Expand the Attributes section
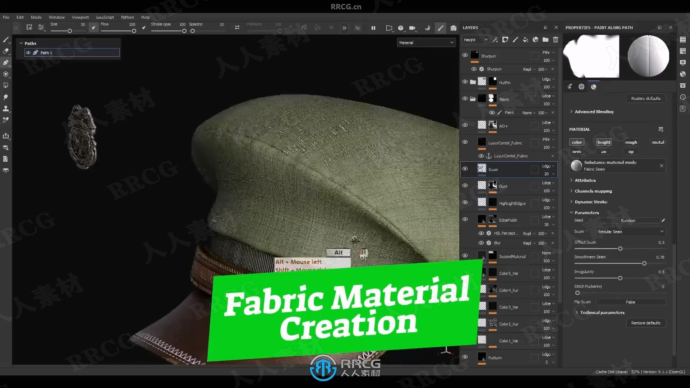The width and height of the screenshot is (690, 388). [x=585, y=180]
